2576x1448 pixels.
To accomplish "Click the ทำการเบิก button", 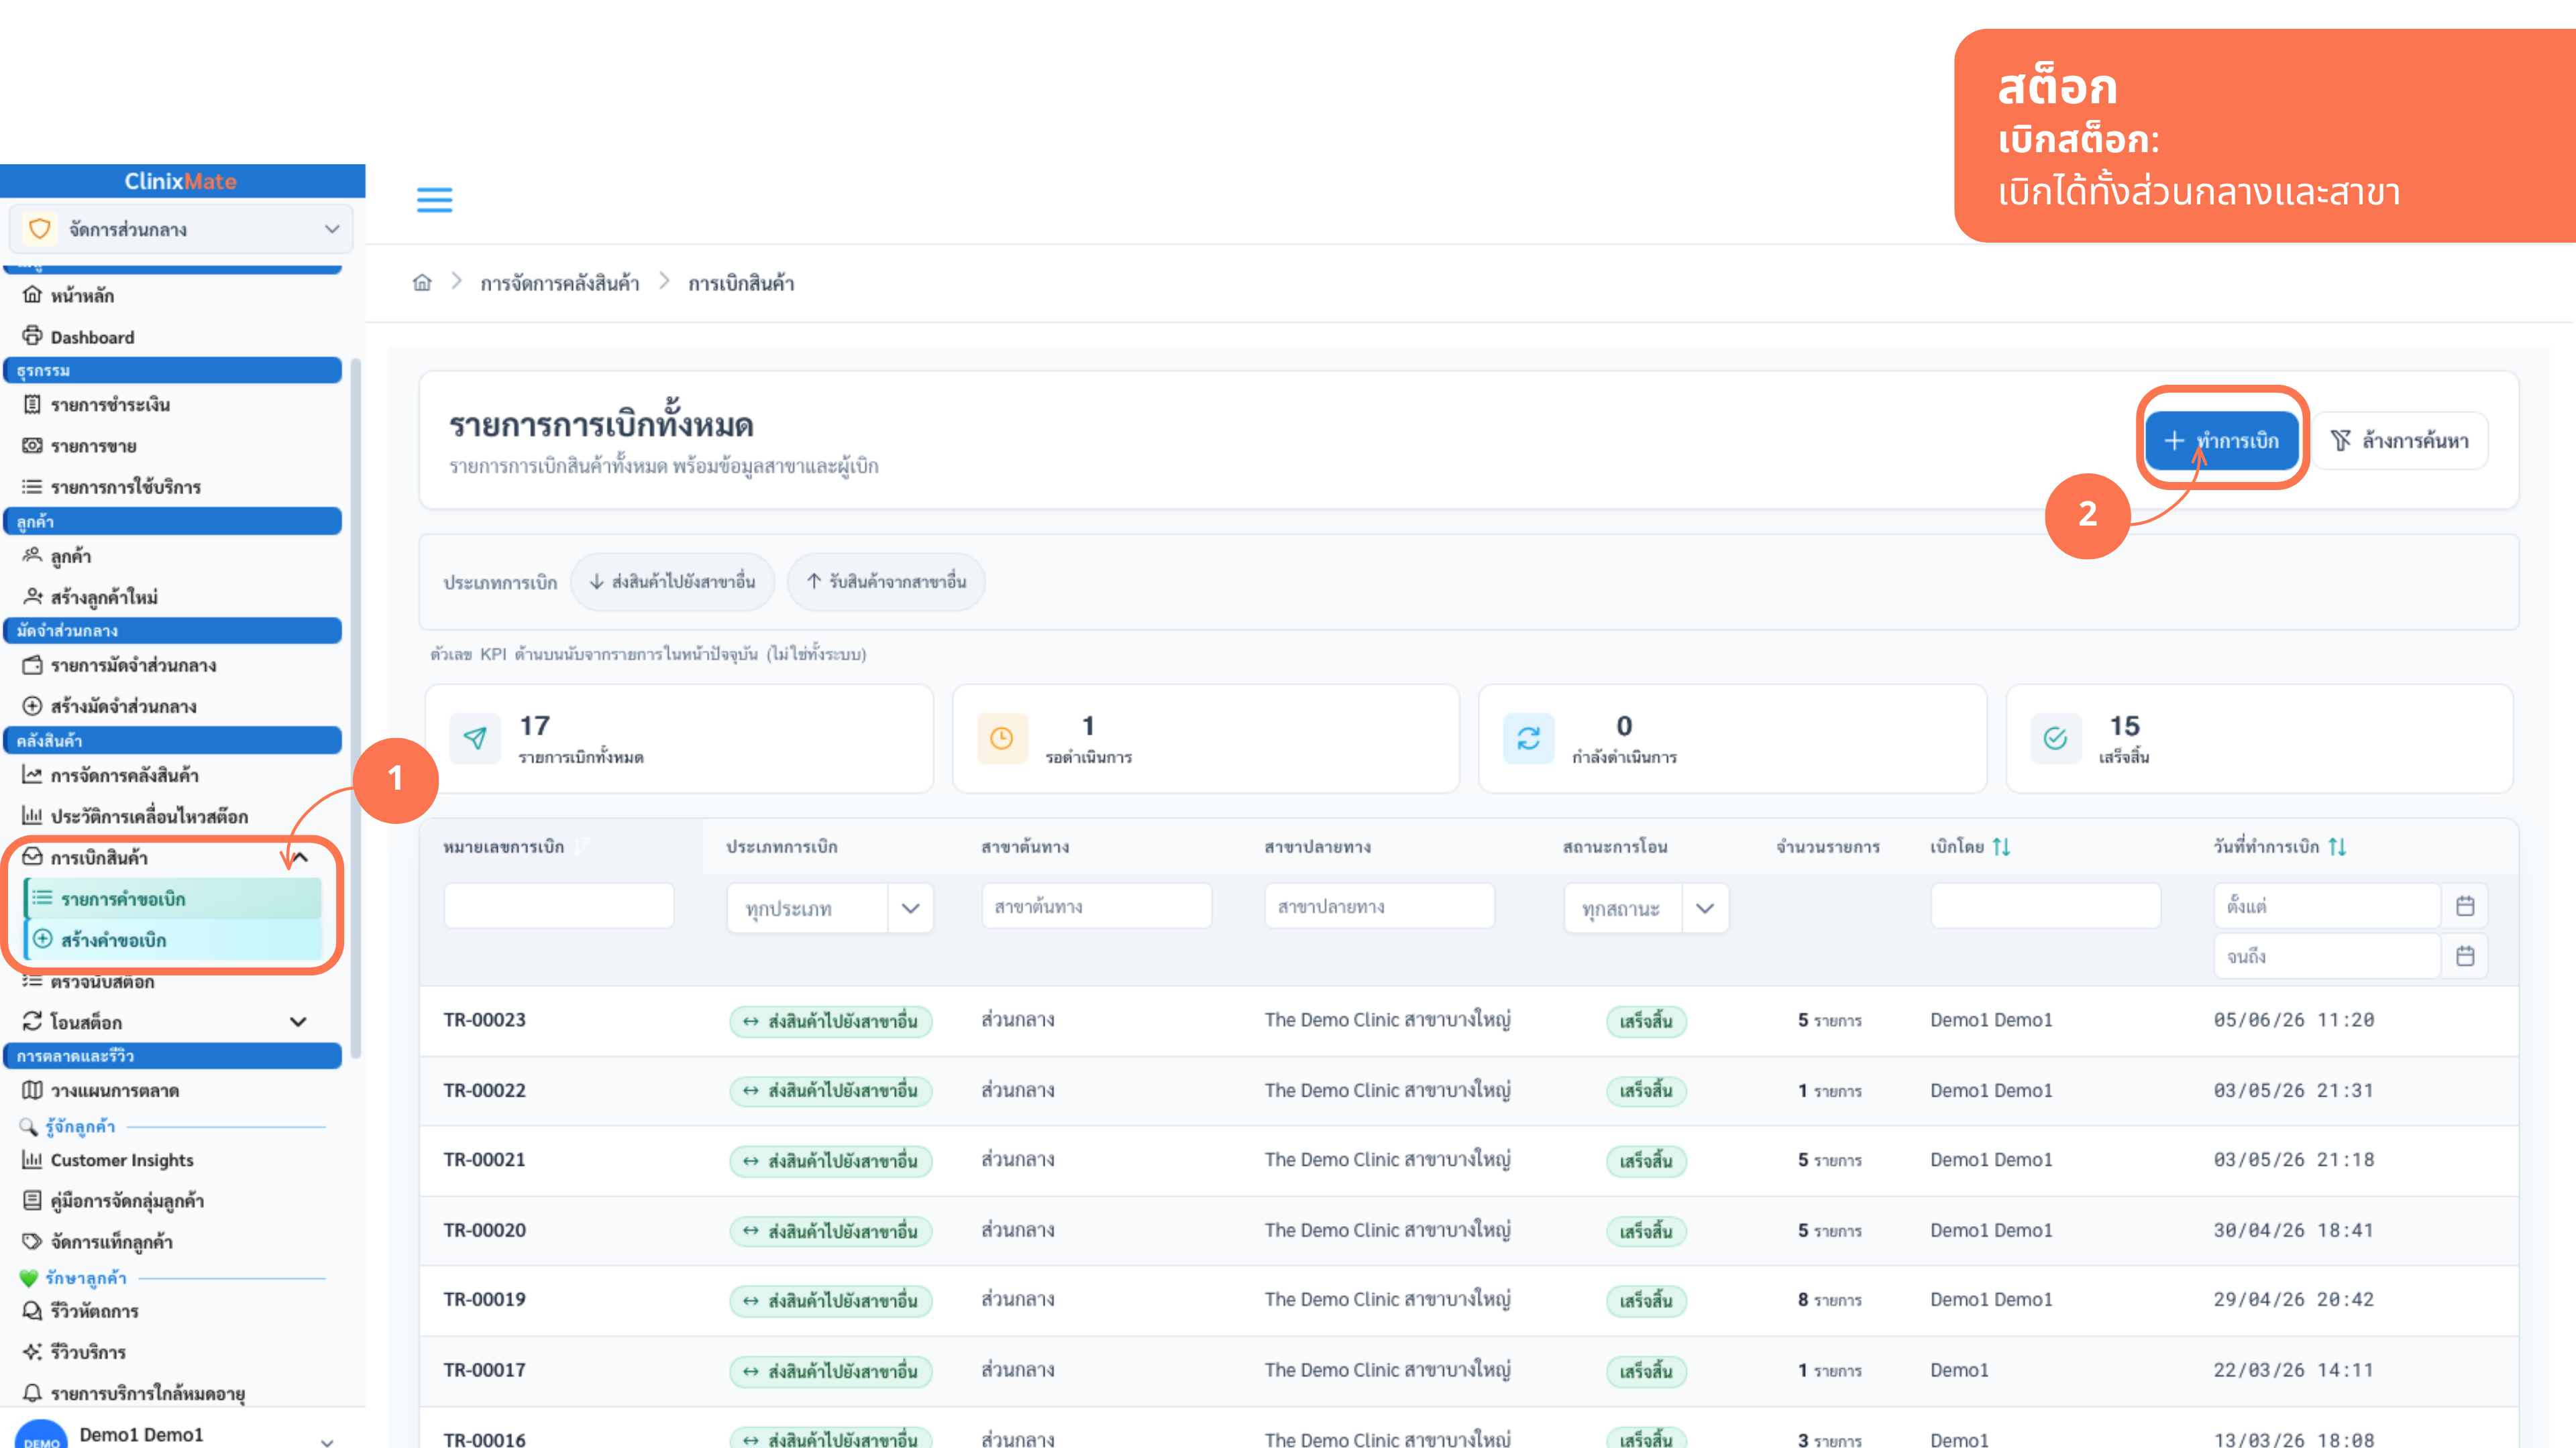I will pyautogui.click(x=2222, y=440).
